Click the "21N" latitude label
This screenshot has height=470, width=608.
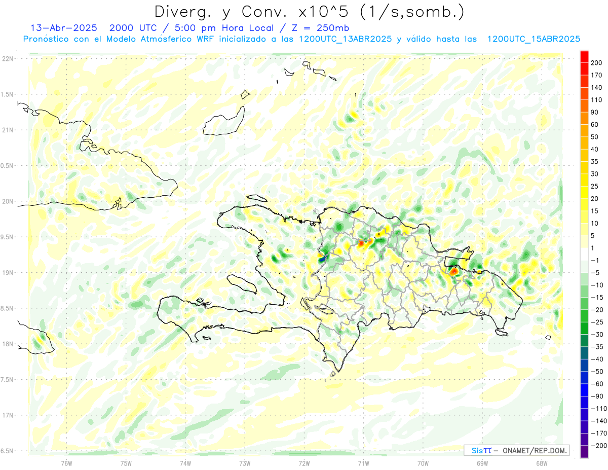tap(8, 130)
